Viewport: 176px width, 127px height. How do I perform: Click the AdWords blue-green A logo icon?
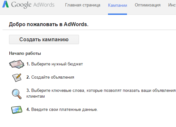pos(5,4)
